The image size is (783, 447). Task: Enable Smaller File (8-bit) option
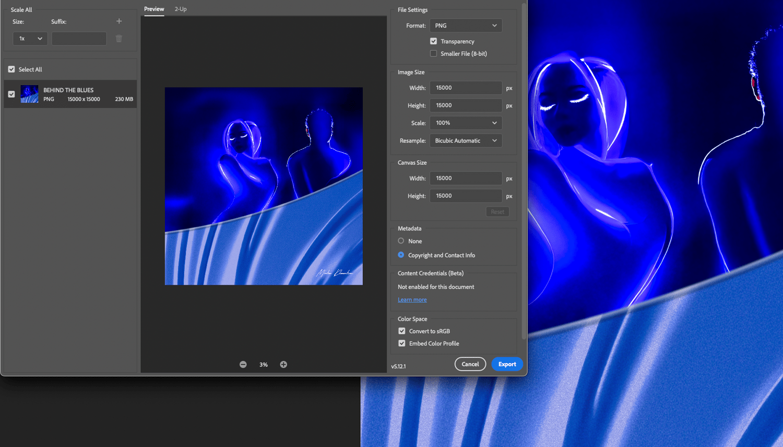[433, 54]
